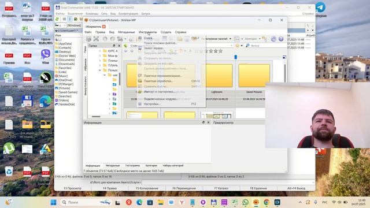370x208 pixels.
Task: Collapse the user folder tree node
Action: coord(105,75)
